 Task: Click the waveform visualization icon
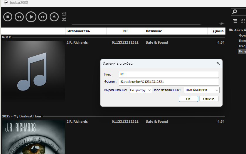[221, 23]
